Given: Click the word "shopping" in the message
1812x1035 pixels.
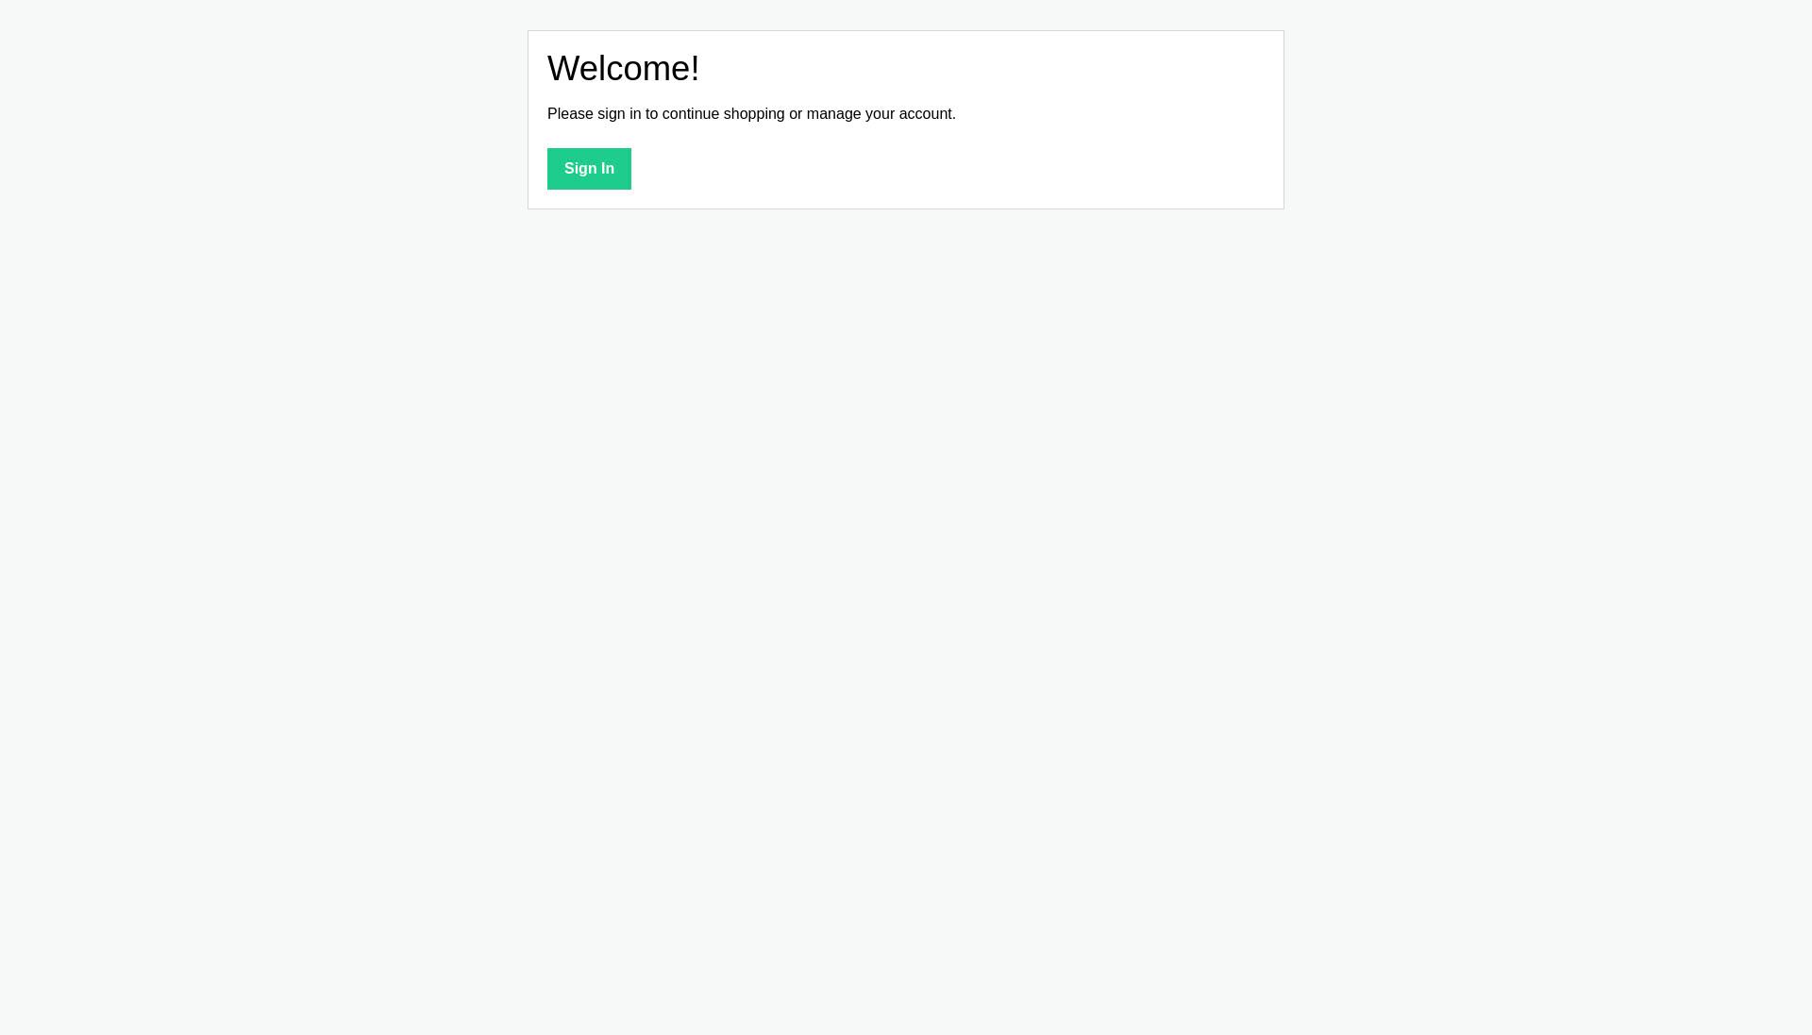Looking at the screenshot, I should click(x=754, y=114).
